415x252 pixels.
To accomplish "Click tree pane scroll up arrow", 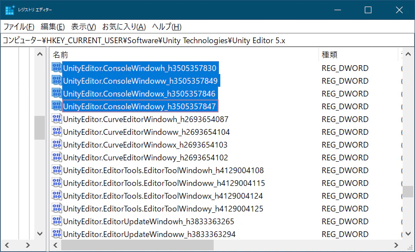I will pos(40,54).
